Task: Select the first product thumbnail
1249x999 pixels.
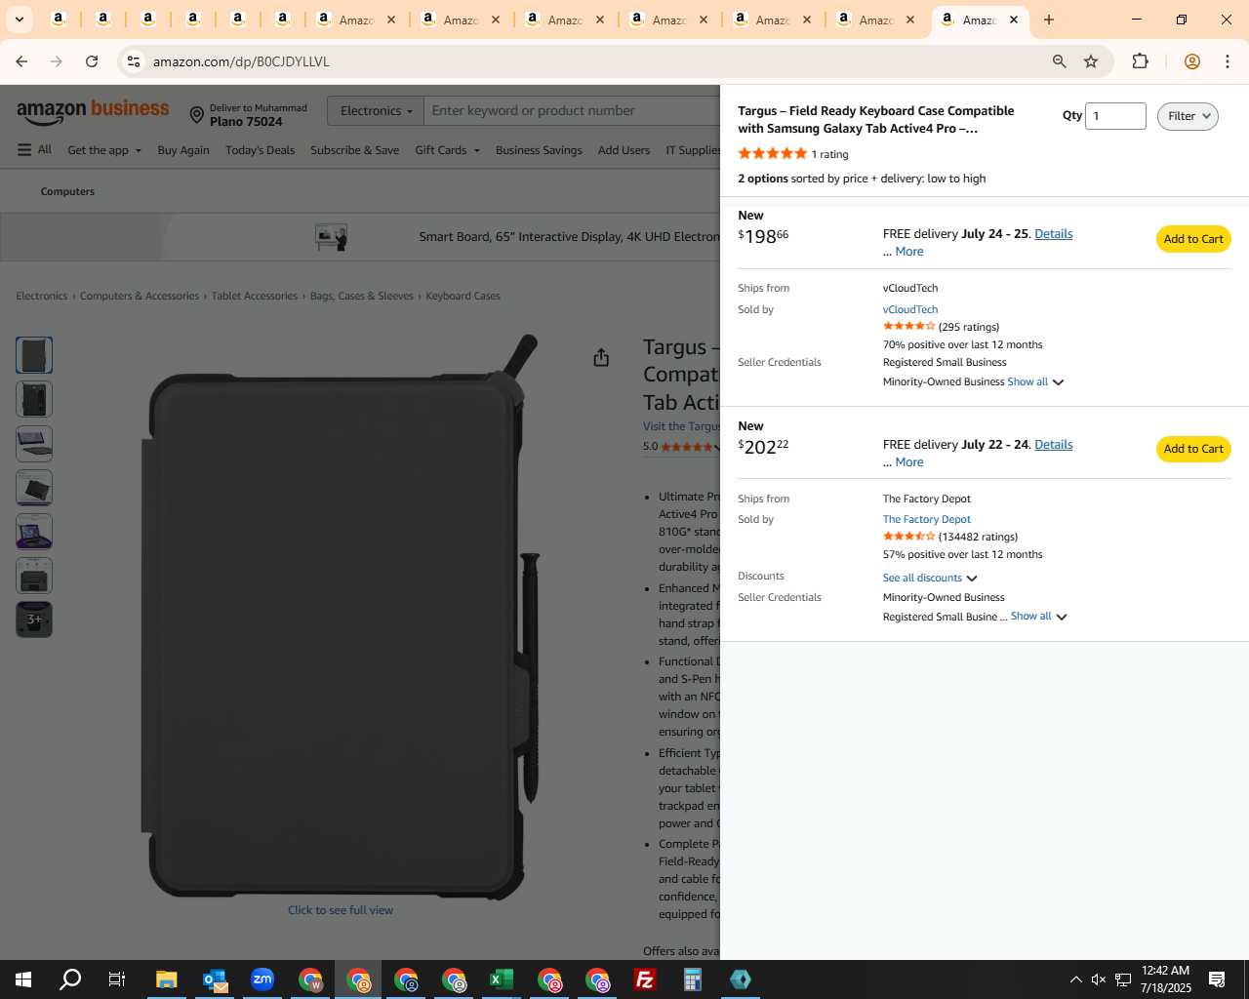Action: (34, 355)
